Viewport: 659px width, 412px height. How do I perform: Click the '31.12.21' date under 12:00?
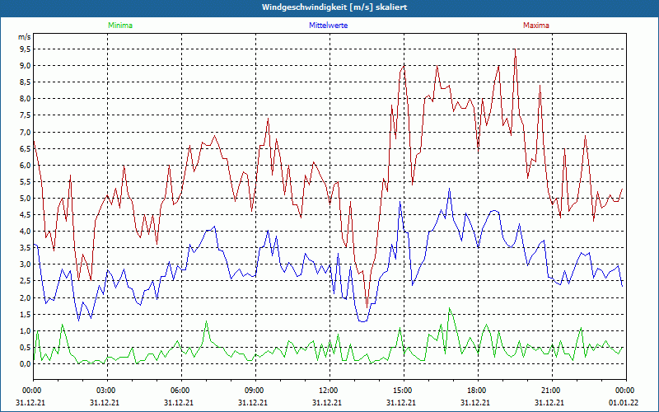pos(326,403)
